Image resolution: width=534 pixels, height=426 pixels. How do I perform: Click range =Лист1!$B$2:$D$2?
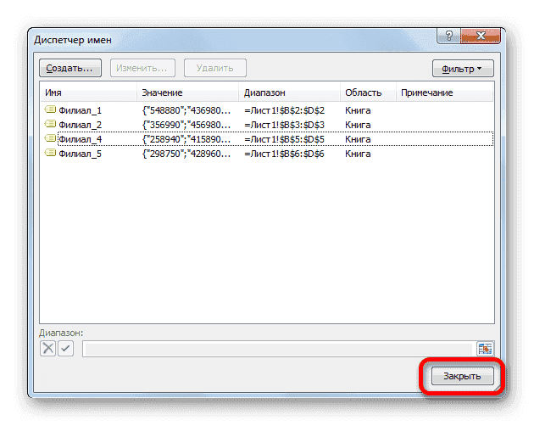tap(284, 110)
